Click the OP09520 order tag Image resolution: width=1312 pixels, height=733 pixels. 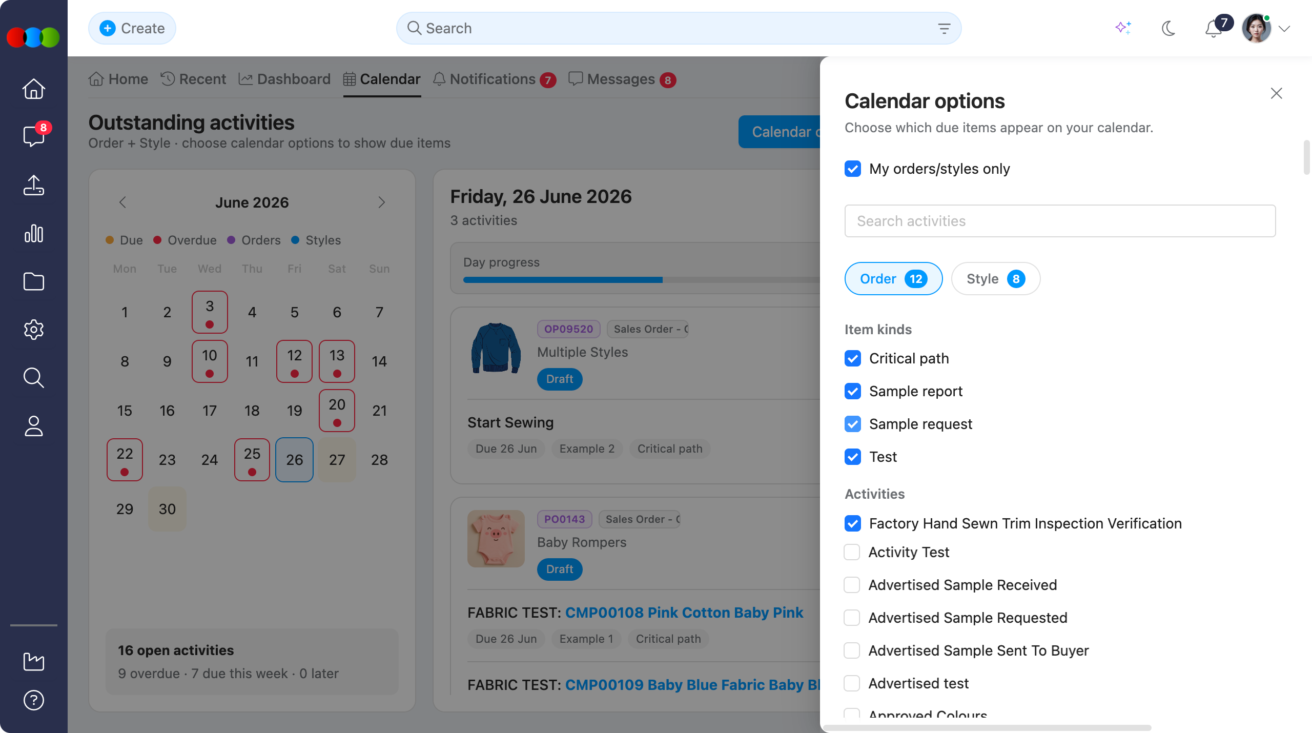[568, 329]
